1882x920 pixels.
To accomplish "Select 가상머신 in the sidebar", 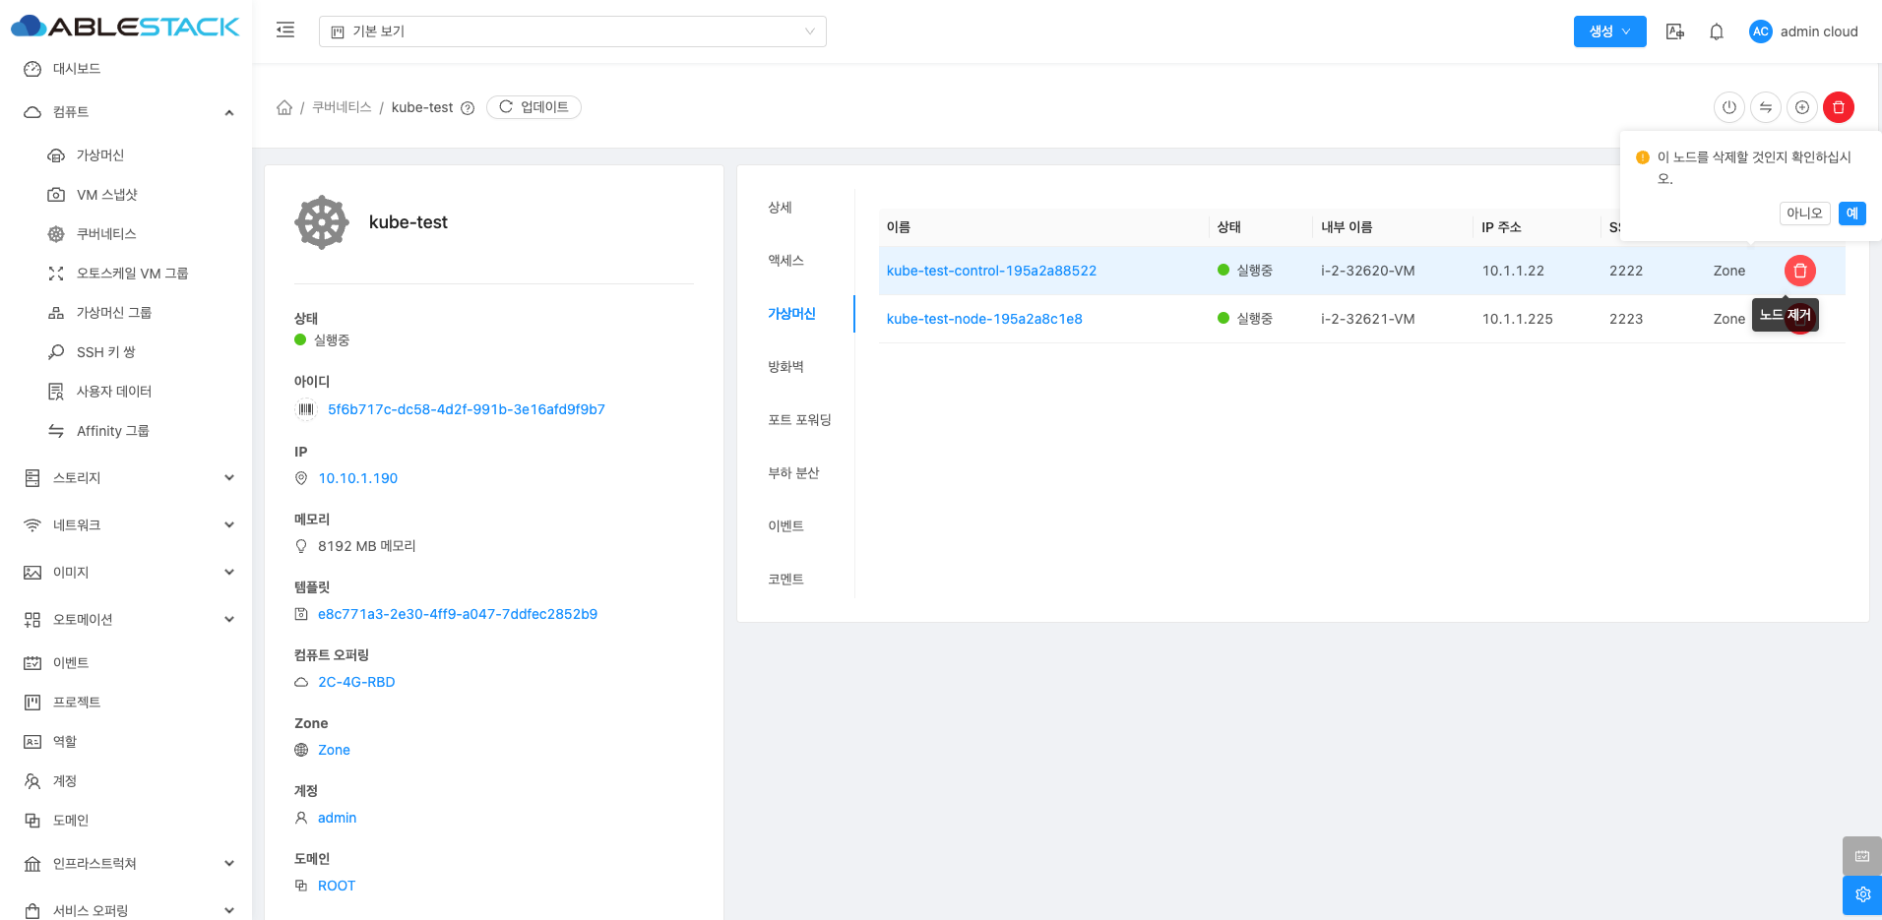I will 100,155.
